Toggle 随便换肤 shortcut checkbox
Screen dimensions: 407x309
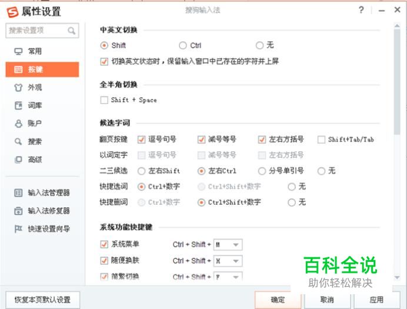[104, 260]
